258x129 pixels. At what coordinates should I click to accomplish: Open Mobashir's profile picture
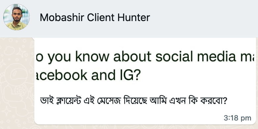(16, 17)
